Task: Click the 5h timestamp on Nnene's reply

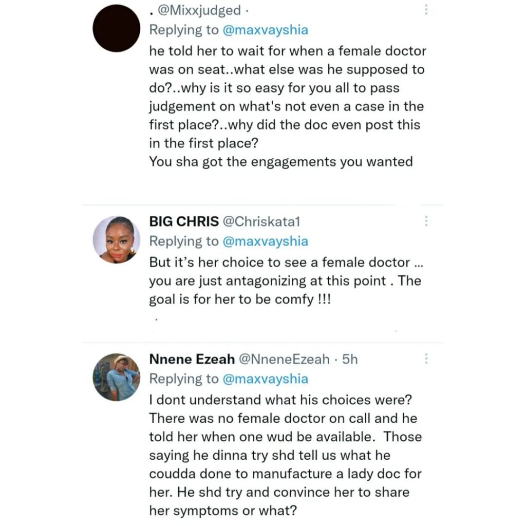Action: point(349,359)
